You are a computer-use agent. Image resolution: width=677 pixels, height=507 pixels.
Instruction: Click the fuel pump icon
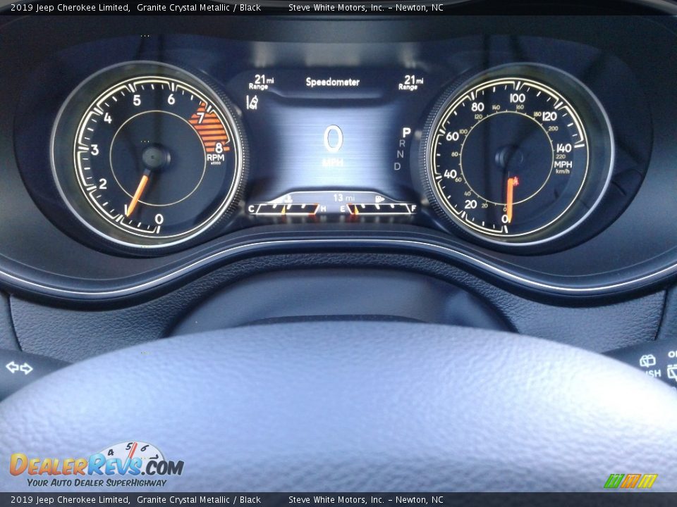380,199
